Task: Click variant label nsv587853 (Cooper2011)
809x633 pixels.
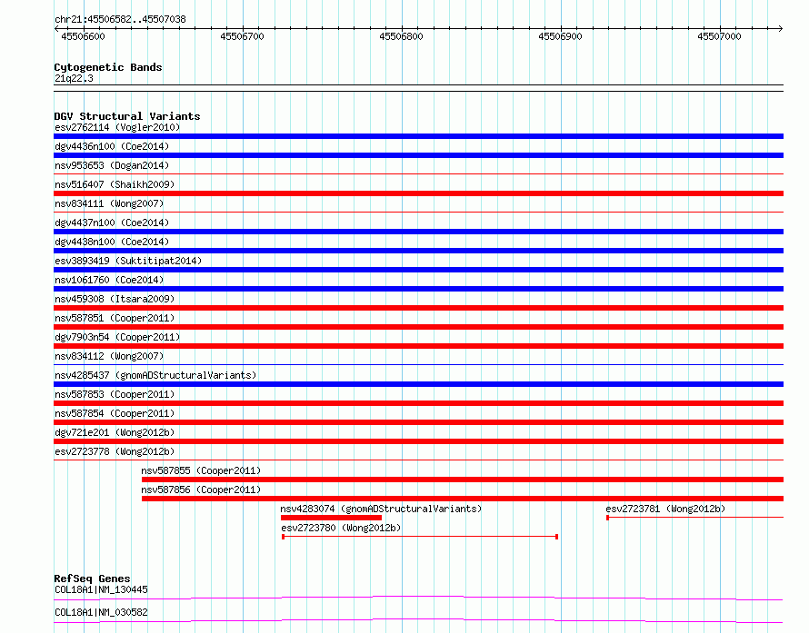Action: point(115,394)
